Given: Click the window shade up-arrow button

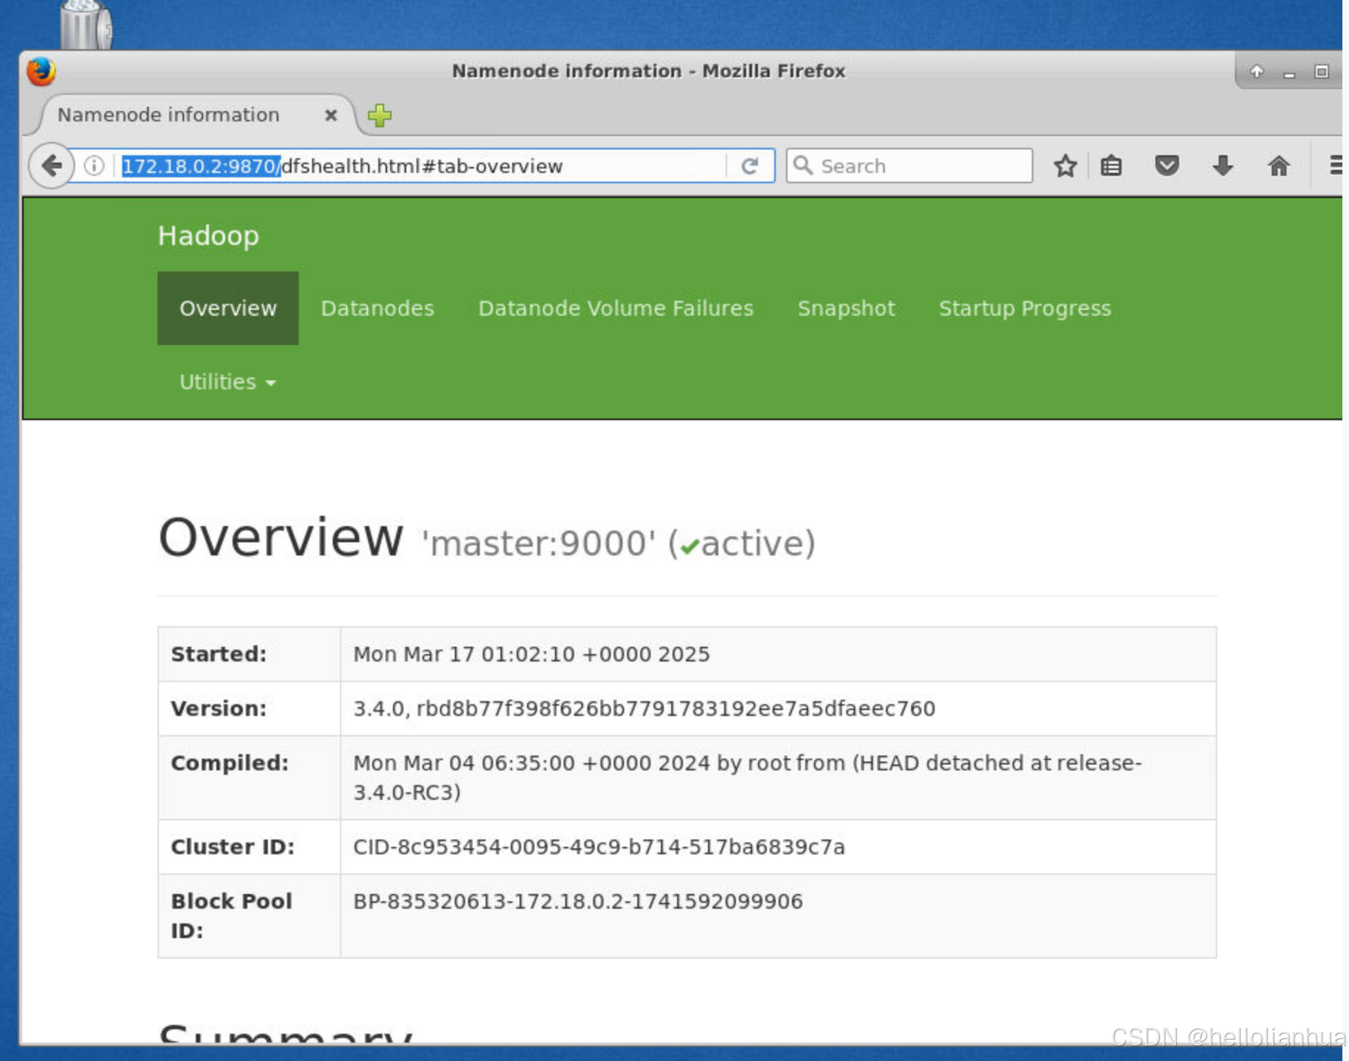Looking at the screenshot, I should point(1256,71).
